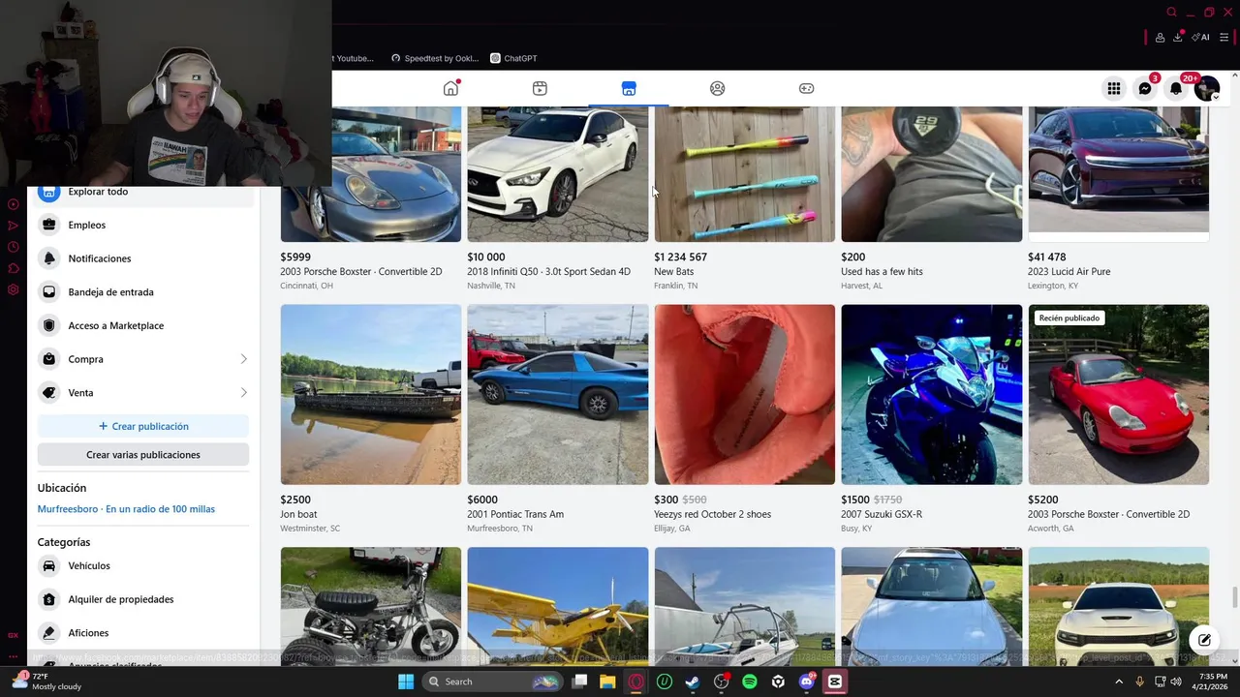Click the Crear publicación button
This screenshot has width=1240, height=697.
click(x=143, y=426)
